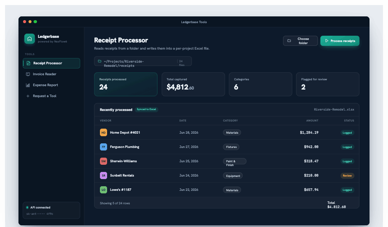The height and width of the screenshot is (227, 388).
Task: Select the Categories card
Action: tap(261, 84)
